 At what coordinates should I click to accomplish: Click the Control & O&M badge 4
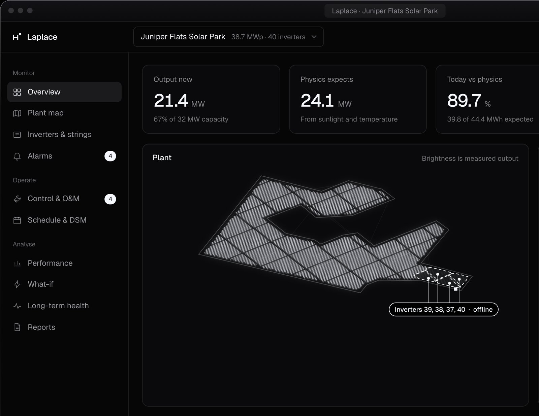[110, 199]
